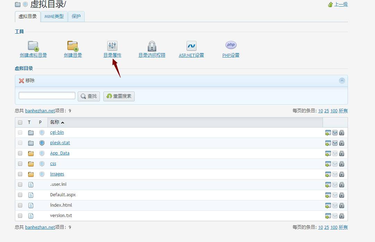The width and height of the screenshot is (375, 242).
Task: Open 目录属性 (directory properties) tool icon
Action: point(112,46)
